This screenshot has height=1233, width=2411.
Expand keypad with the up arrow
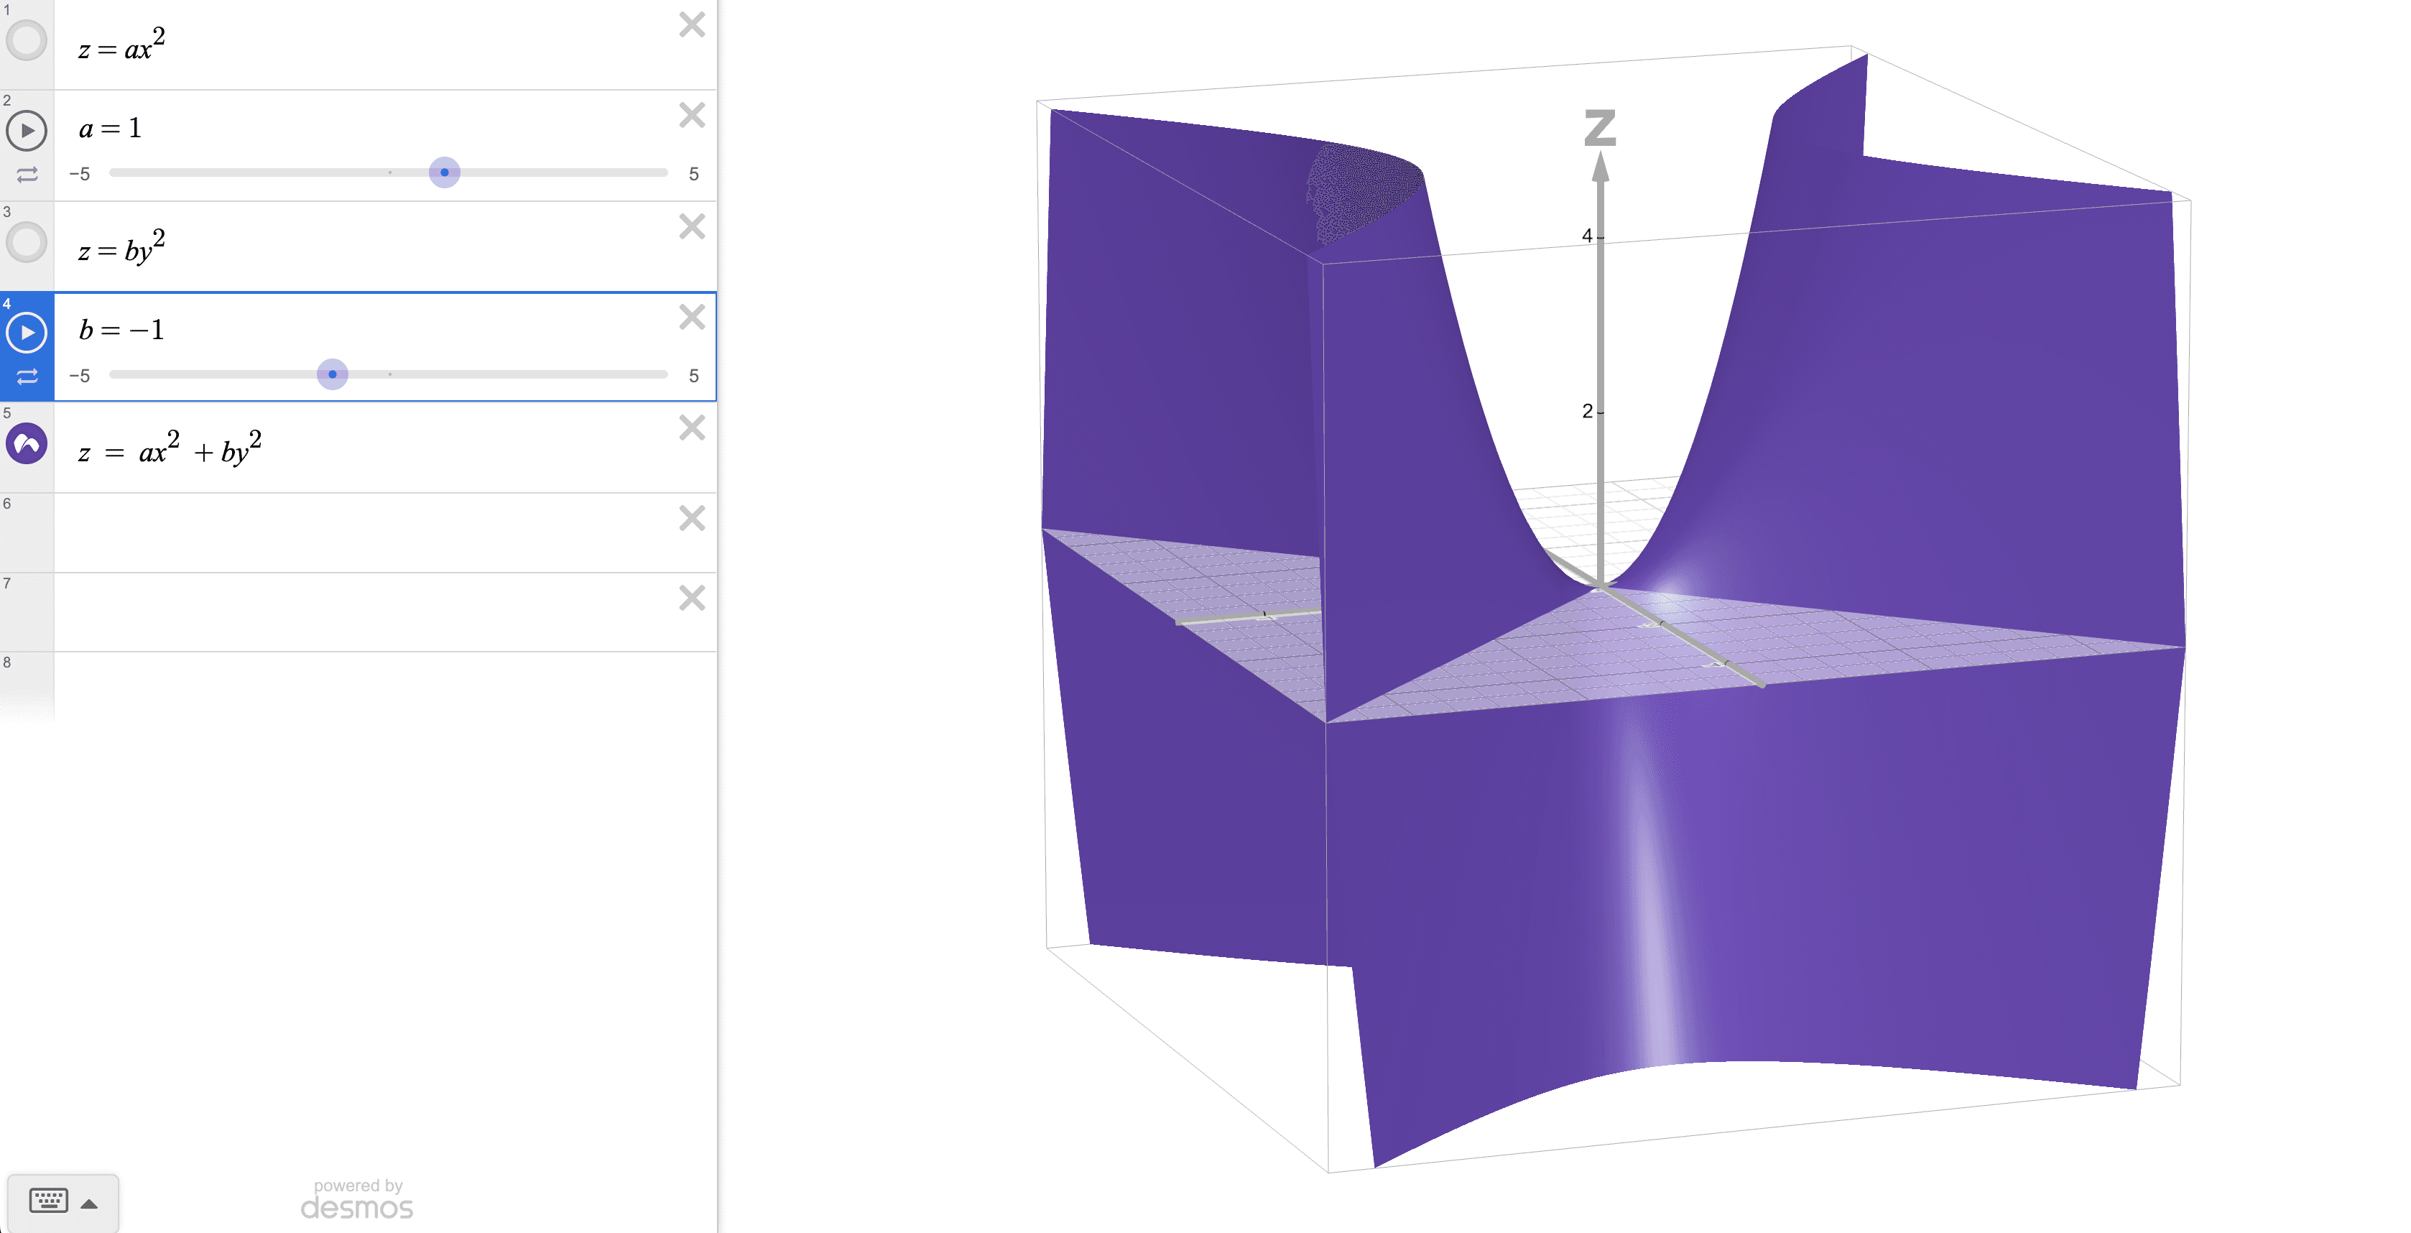point(90,1204)
